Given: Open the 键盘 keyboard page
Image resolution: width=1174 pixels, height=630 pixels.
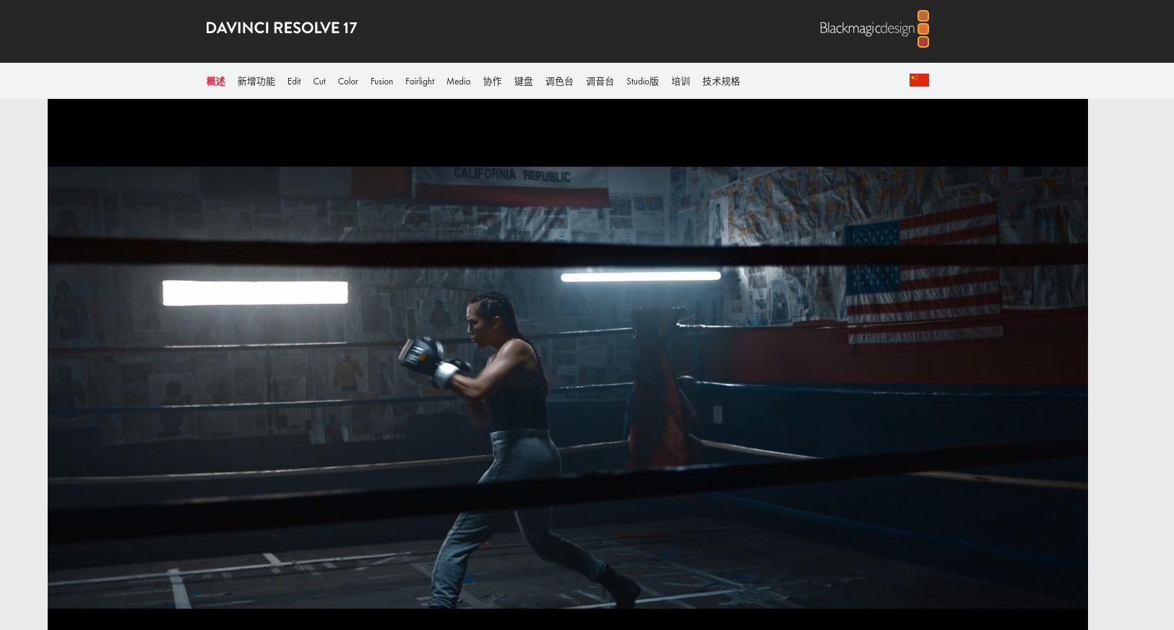Looking at the screenshot, I should tap(523, 82).
